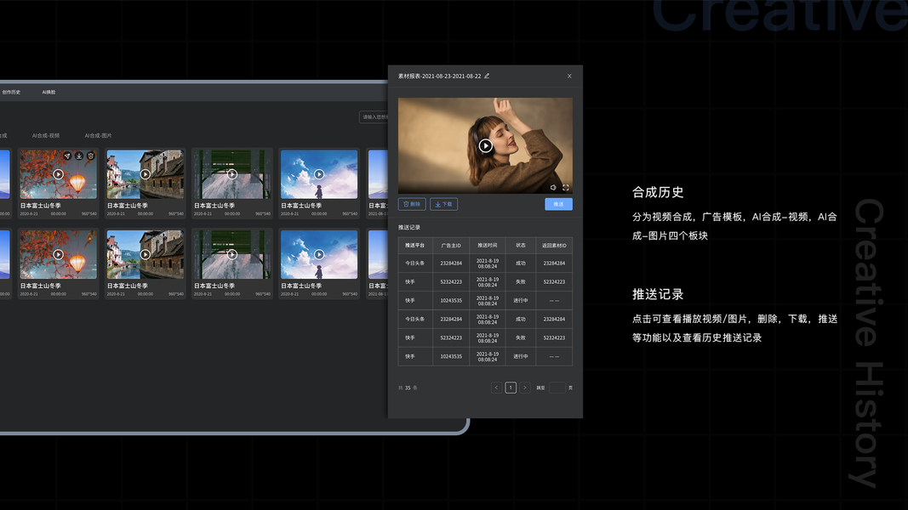Image resolution: width=908 pixels, height=510 pixels.
Task: Click the 成功 status in the first table row
Action: click(x=521, y=263)
